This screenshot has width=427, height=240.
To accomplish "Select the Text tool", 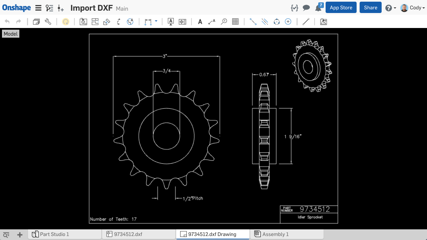I will pyautogui.click(x=200, y=21).
